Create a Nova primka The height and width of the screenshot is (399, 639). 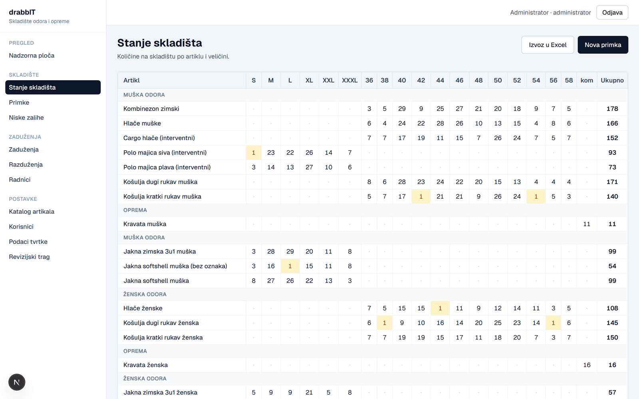click(x=603, y=45)
